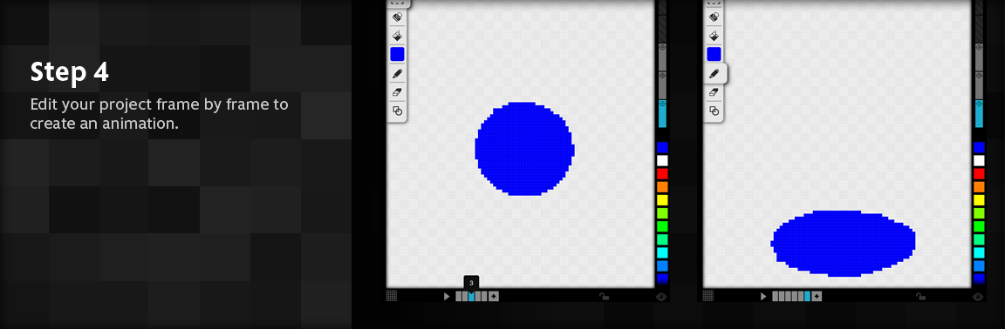Select the pattern fill tool in left editor
Image resolution: width=1005 pixels, height=329 pixels.
click(398, 17)
